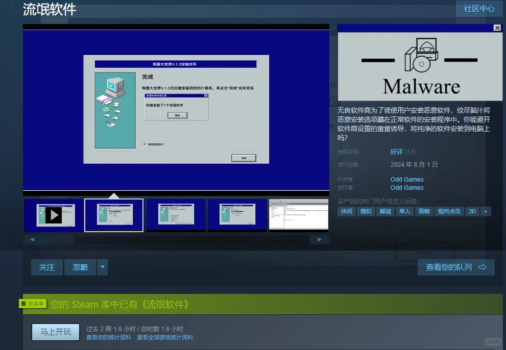The width and height of the screenshot is (506, 350).
Task: Select the Outlook Express screenshot thumbnail
Action: coord(299,215)
